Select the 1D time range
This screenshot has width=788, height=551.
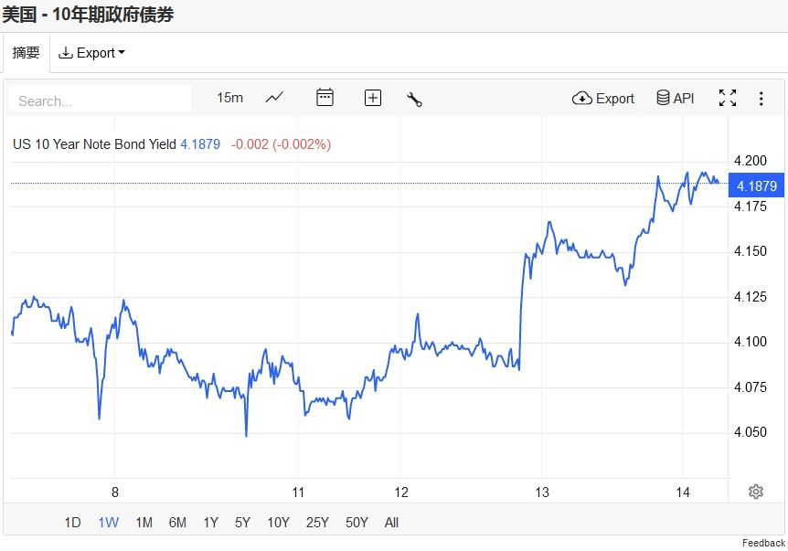pyautogui.click(x=72, y=523)
